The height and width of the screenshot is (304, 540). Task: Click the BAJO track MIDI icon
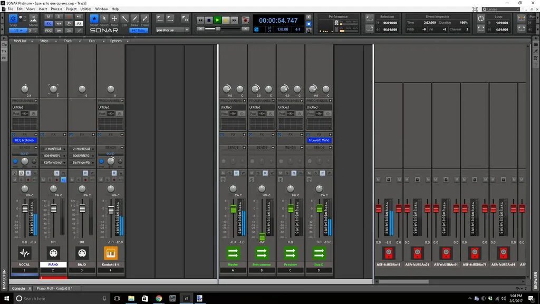click(82, 253)
